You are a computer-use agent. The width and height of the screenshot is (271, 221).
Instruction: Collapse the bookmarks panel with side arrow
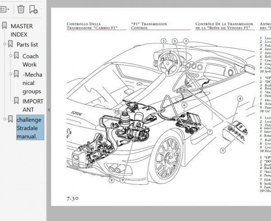click(x=49, y=110)
